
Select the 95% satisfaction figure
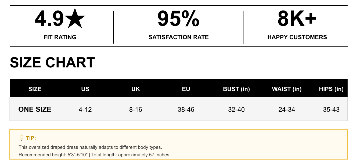click(178, 19)
